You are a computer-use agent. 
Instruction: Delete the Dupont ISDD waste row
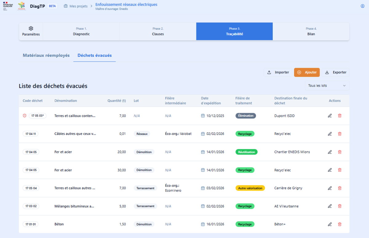(339, 116)
